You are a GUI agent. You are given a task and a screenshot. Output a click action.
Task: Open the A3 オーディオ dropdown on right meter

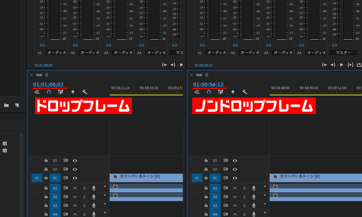pos(281,52)
